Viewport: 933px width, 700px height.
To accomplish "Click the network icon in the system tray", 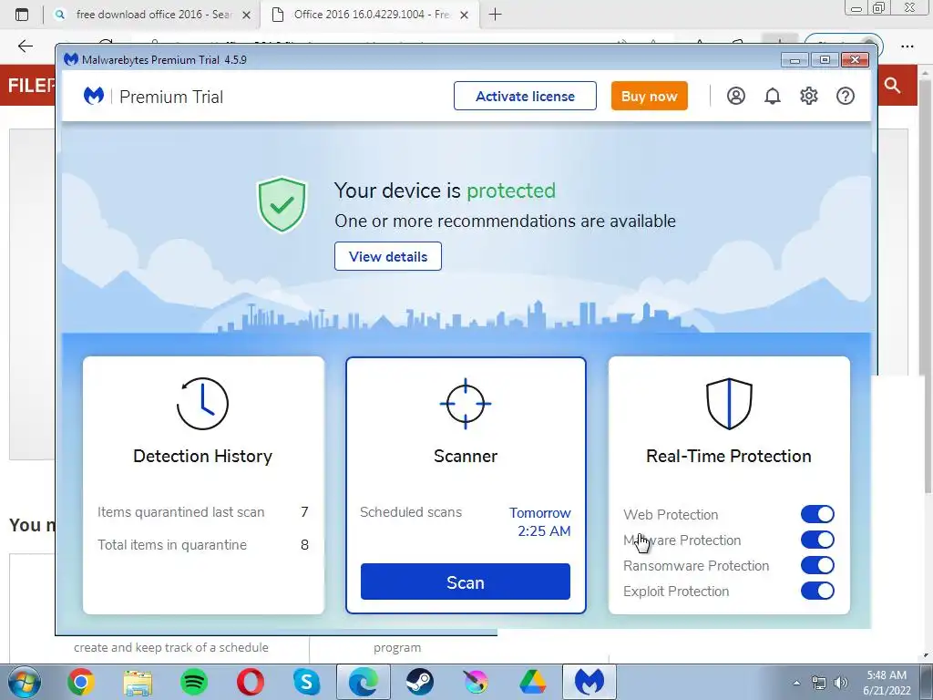I will click(819, 683).
